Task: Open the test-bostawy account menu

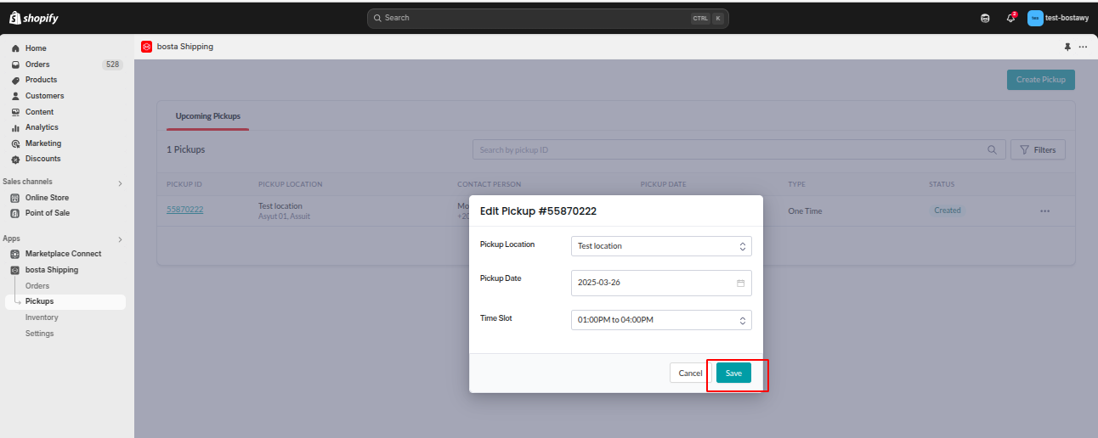Action: [1058, 18]
